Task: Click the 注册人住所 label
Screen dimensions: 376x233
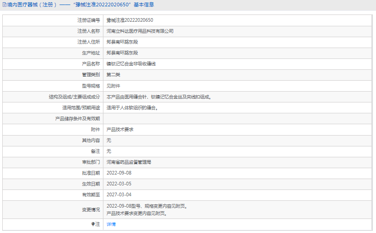Action: (88, 42)
